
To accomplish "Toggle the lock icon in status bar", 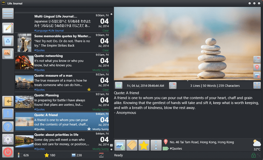I will click(x=253, y=155).
